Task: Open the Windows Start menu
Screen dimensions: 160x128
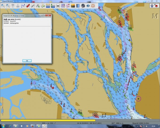Action: pos(3,126)
